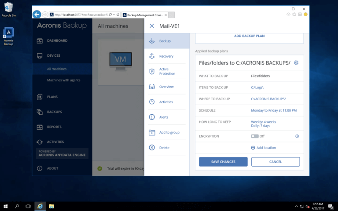
Task: Close the Mail-VE1 panel with X
Action: [152, 26]
